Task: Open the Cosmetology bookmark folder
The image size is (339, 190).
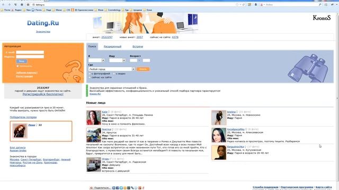Action: 113,10
